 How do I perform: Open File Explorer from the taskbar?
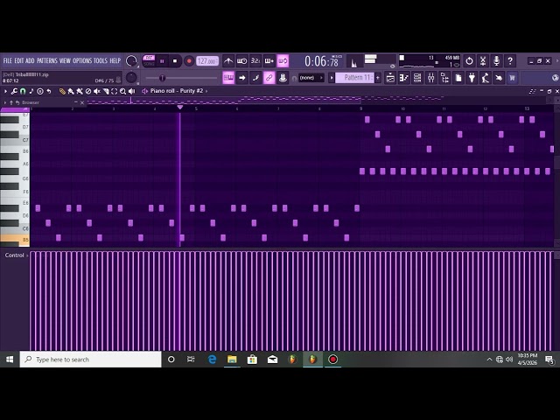click(x=232, y=360)
